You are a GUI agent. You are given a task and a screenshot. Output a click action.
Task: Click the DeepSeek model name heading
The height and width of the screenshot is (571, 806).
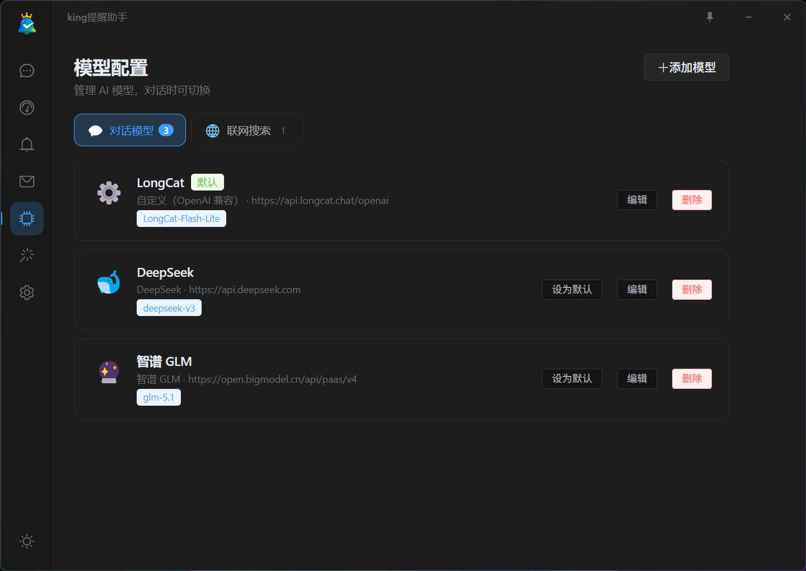coord(165,272)
